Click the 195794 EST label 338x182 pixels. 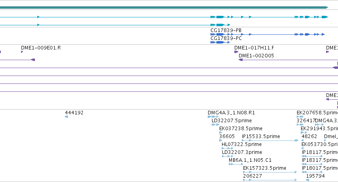tap(315, 176)
